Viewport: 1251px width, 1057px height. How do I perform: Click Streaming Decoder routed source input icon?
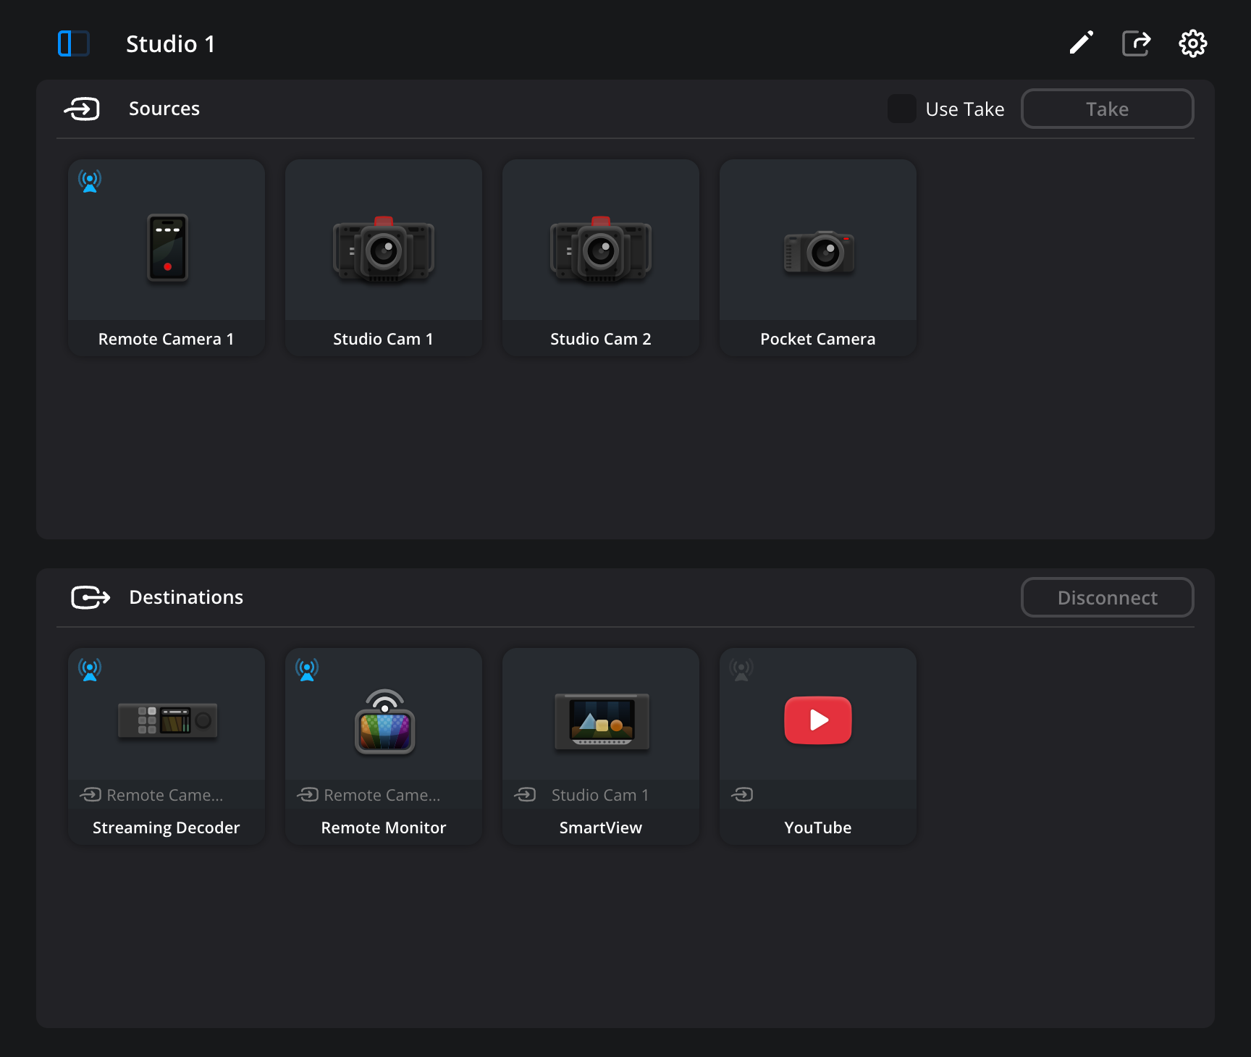[90, 795]
